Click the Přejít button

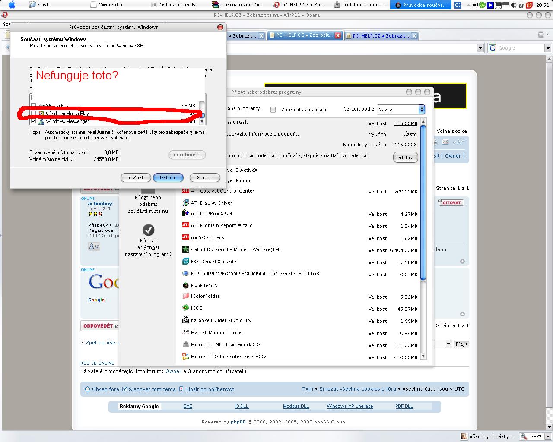click(461, 344)
